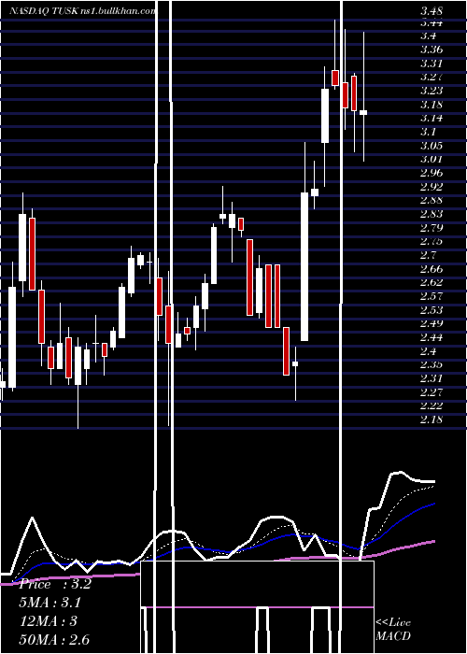Click the 3.01 axis value
The height and width of the screenshot is (654, 467).
(x=432, y=159)
